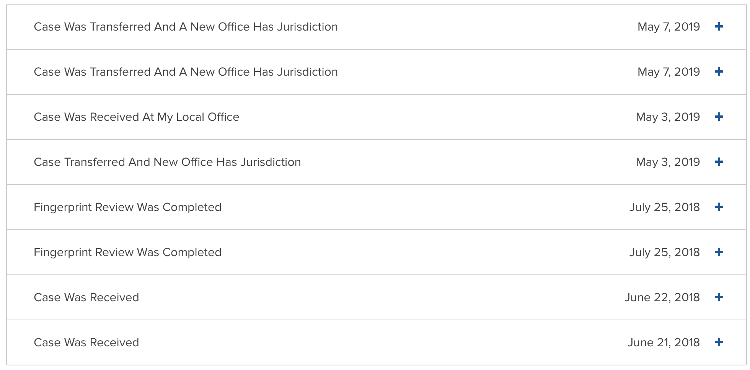The image size is (750, 370).
Task: Click the 'Case Was Received' title dated June 21
Action: 86,342
